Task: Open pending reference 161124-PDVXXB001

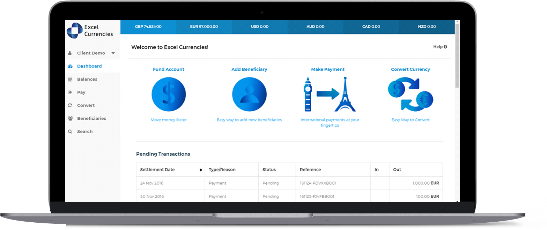Action: click(318, 183)
